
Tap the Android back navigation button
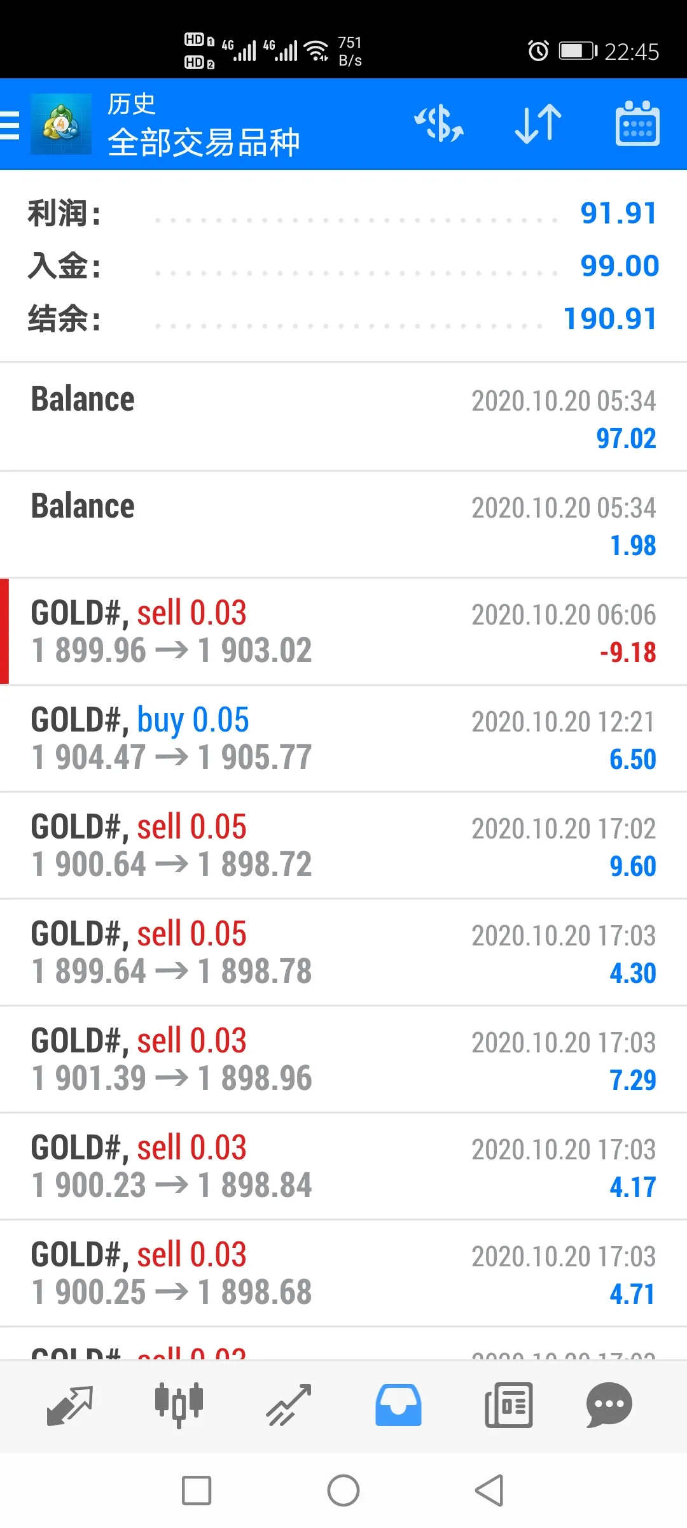pos(489,1490)
